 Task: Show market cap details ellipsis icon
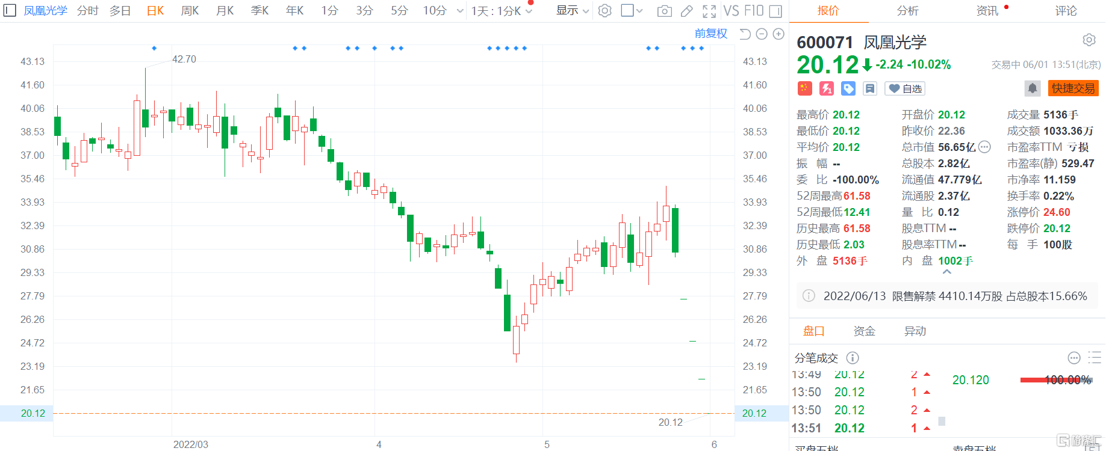(x=984, y=147)
